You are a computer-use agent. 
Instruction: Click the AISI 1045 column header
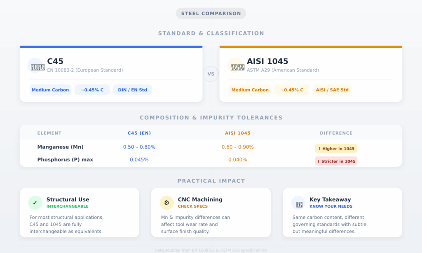point(238,133)
